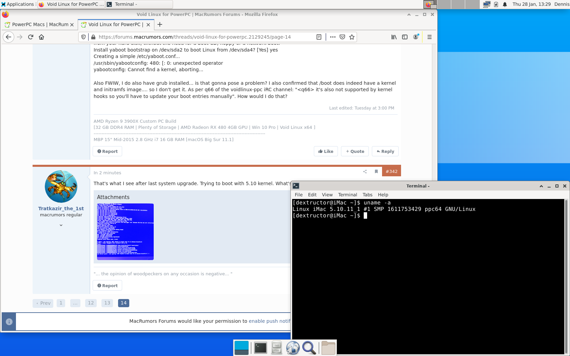Bookmark this page with star icon

point(352,37)
